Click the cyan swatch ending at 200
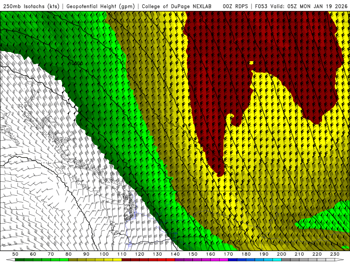 [x=277, y=260]
